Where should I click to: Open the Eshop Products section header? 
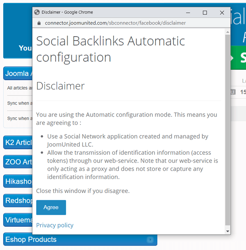[31, 240]
